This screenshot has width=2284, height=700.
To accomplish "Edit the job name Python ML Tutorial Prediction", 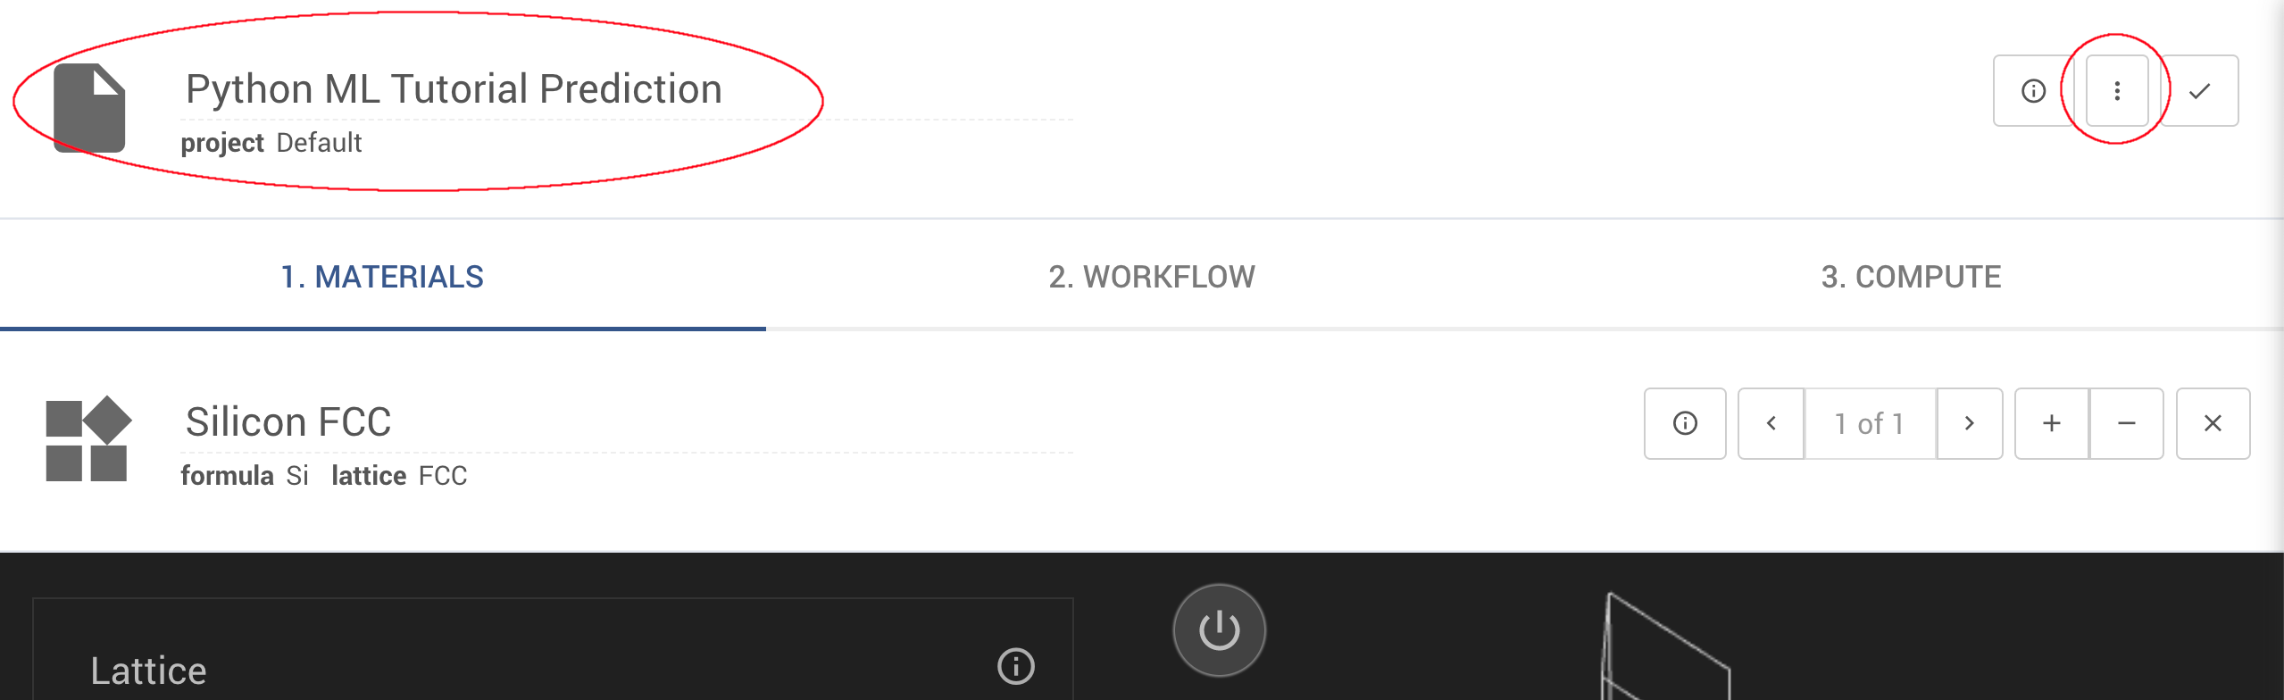I will click(x=454, y=89).
